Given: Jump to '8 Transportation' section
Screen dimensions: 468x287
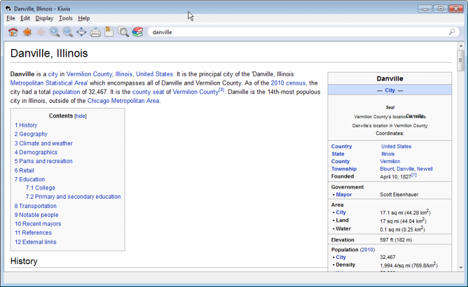Looking at the screenshot, I should point(36,206).
